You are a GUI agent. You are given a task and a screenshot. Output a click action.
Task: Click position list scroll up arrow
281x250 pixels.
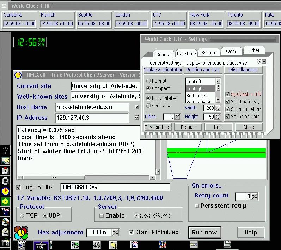click(x=218, y=81)
